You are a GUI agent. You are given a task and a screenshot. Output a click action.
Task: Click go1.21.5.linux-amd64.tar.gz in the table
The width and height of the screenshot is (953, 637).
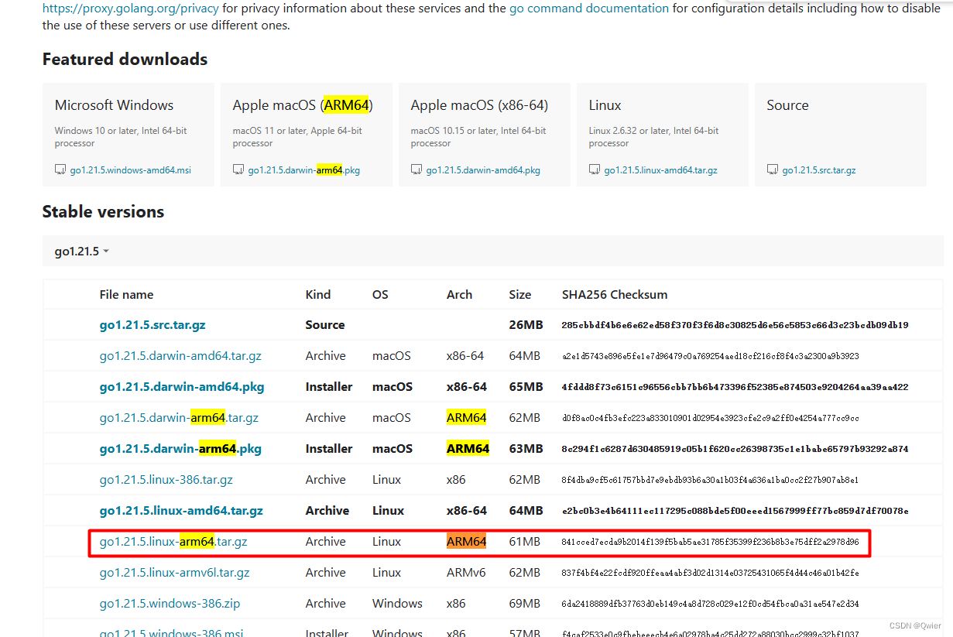tap(181, 511)
